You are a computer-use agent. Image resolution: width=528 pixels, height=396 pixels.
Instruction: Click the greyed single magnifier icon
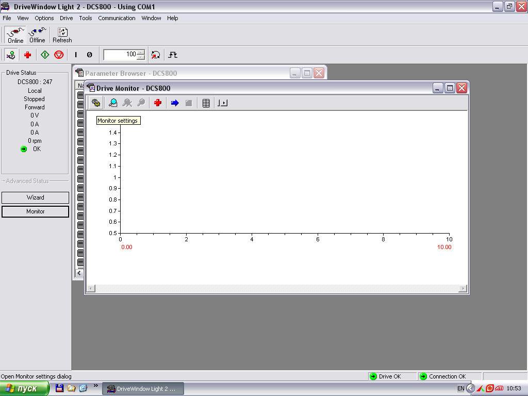click(141, 103)
